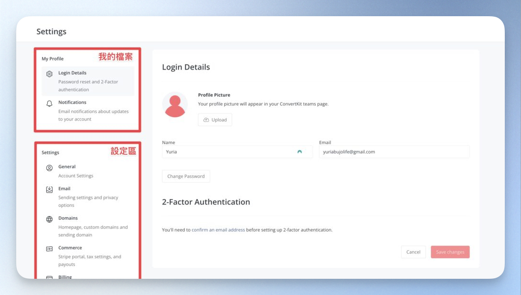Open Login Details in My Profile
The width and height of the screenshot is (521, 295).
click(88, 81)
